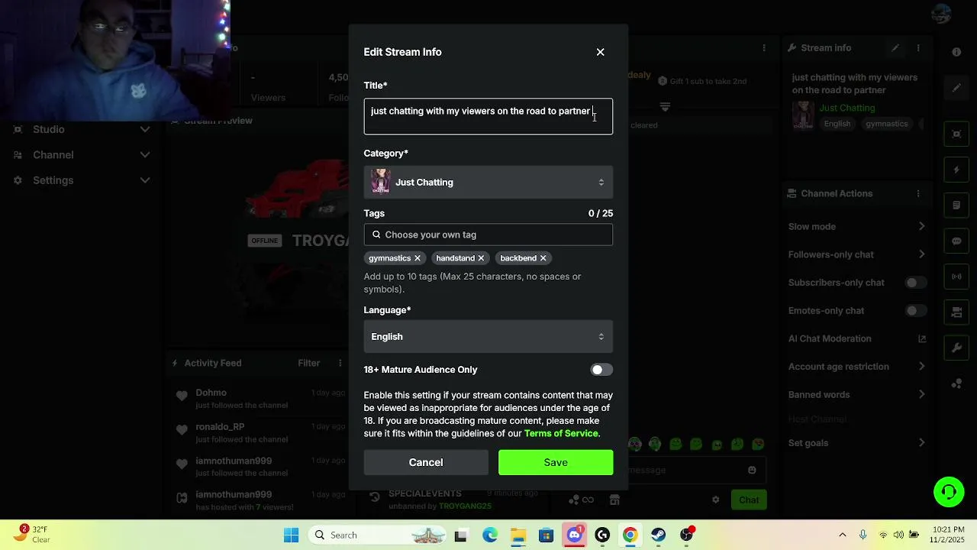Click the document icon in right rail
The height and width of the screenshot is (550, 977).
[956, 205]
